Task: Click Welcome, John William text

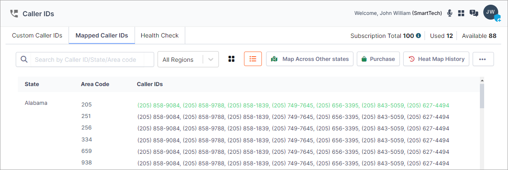Action: [x=382, y=13]
